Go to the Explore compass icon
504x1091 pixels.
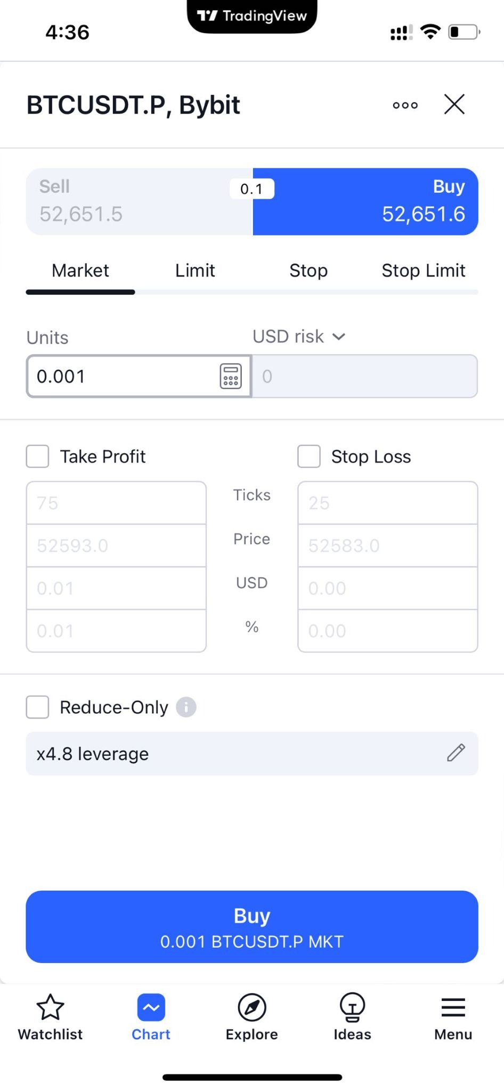(252, 1007)
